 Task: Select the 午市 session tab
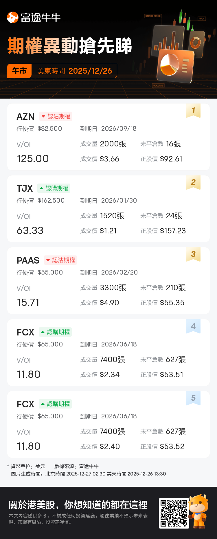[x=19, y=71]
